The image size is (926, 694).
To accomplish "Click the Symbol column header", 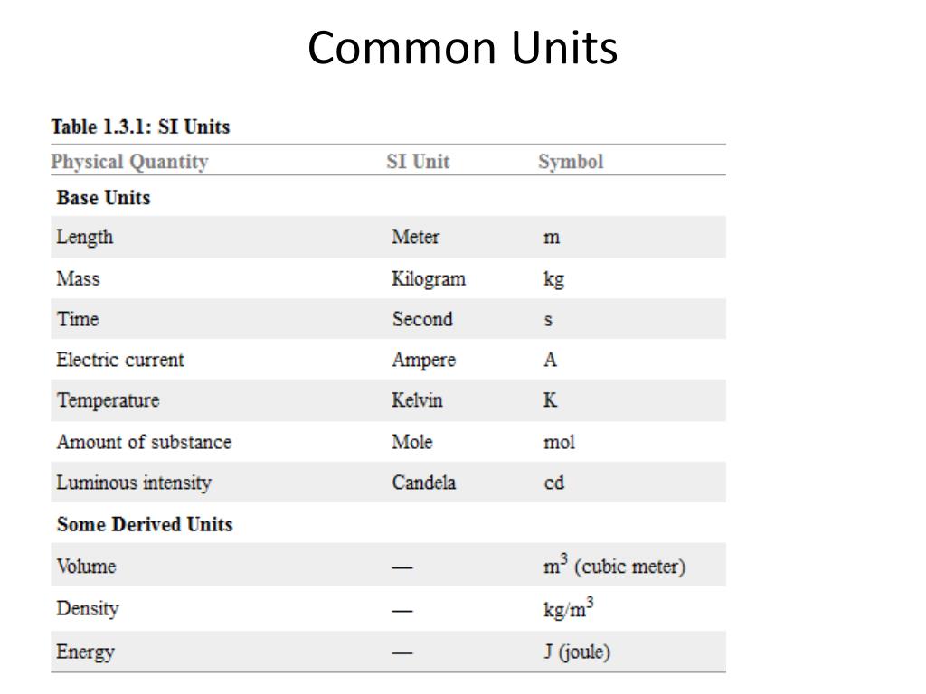I will (x=571, y=162).
